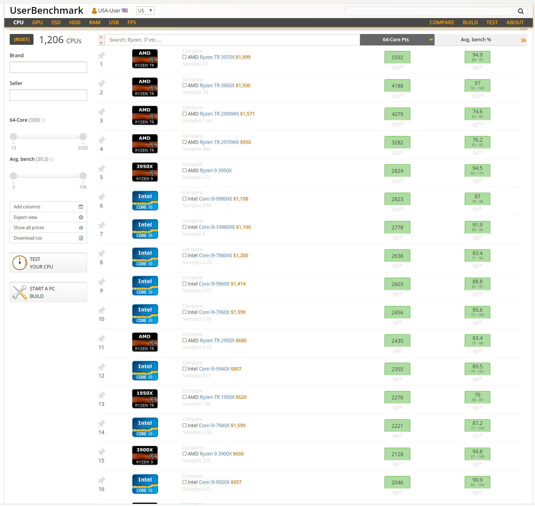Screen dimensions: 535x506
Task: Pin the Ryzen TR 3970X row
Action: (102, 55)
